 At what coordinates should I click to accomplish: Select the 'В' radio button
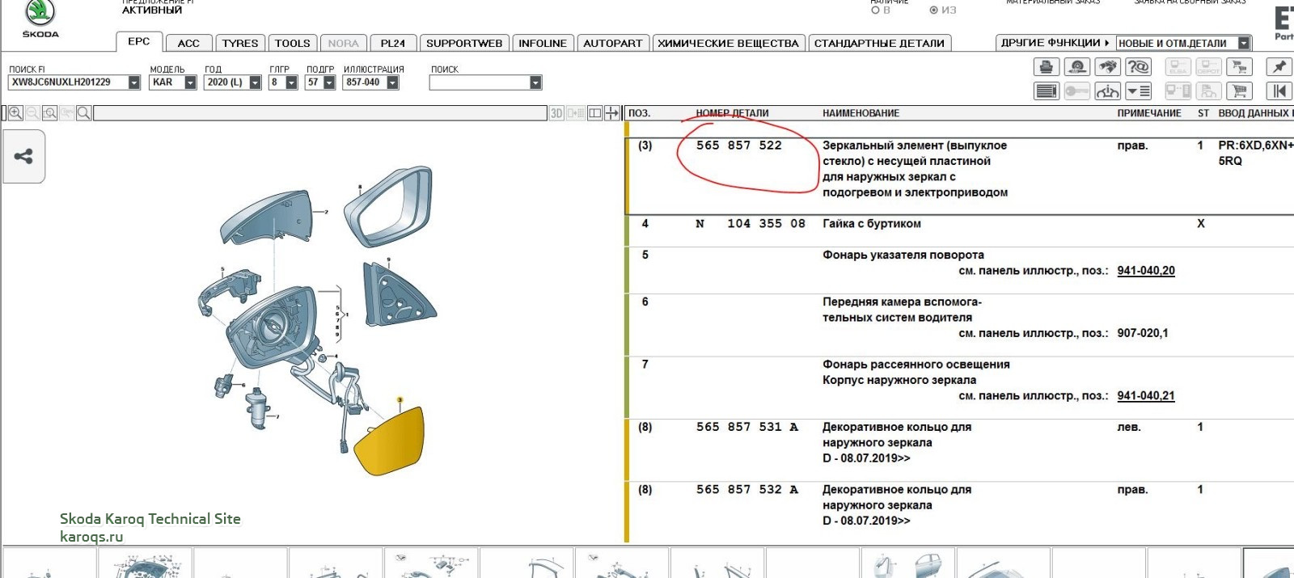pos(875,11)
